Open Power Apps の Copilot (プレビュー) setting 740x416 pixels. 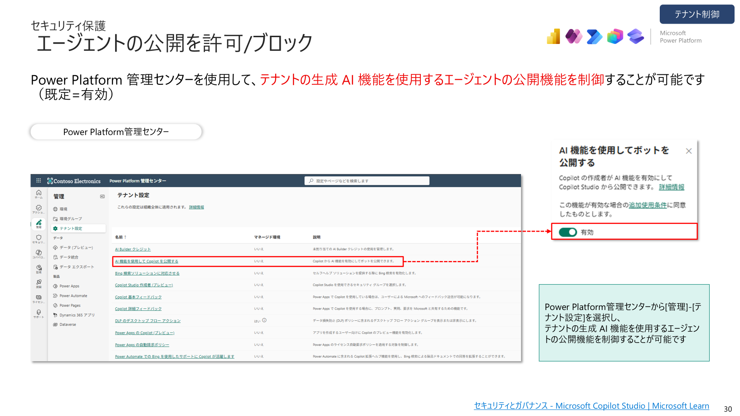click(x=145, y=333)
